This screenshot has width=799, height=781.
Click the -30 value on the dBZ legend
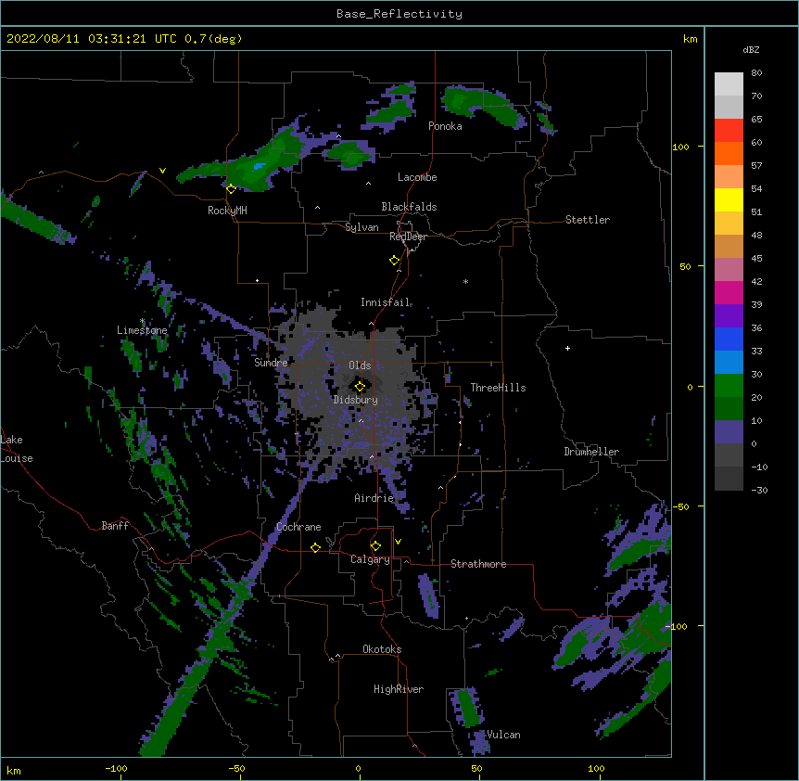pos(759,490)
